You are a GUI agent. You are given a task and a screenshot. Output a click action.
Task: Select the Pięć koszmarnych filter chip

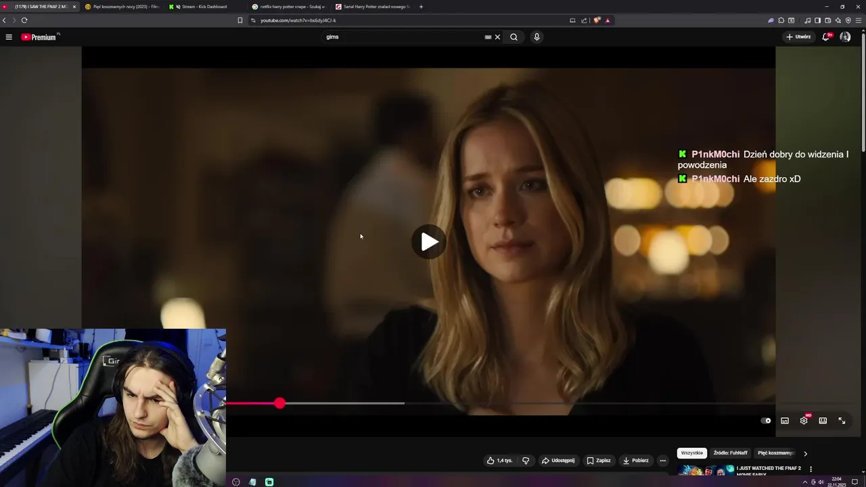click(x=775, y=453)
